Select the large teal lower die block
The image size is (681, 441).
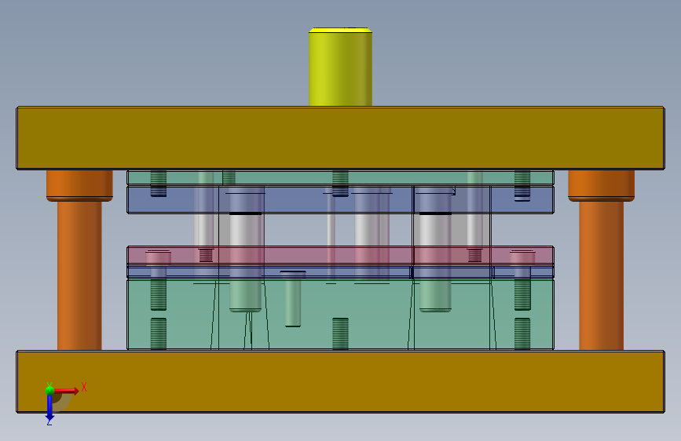pyautogui.click(x=340, y=314)
